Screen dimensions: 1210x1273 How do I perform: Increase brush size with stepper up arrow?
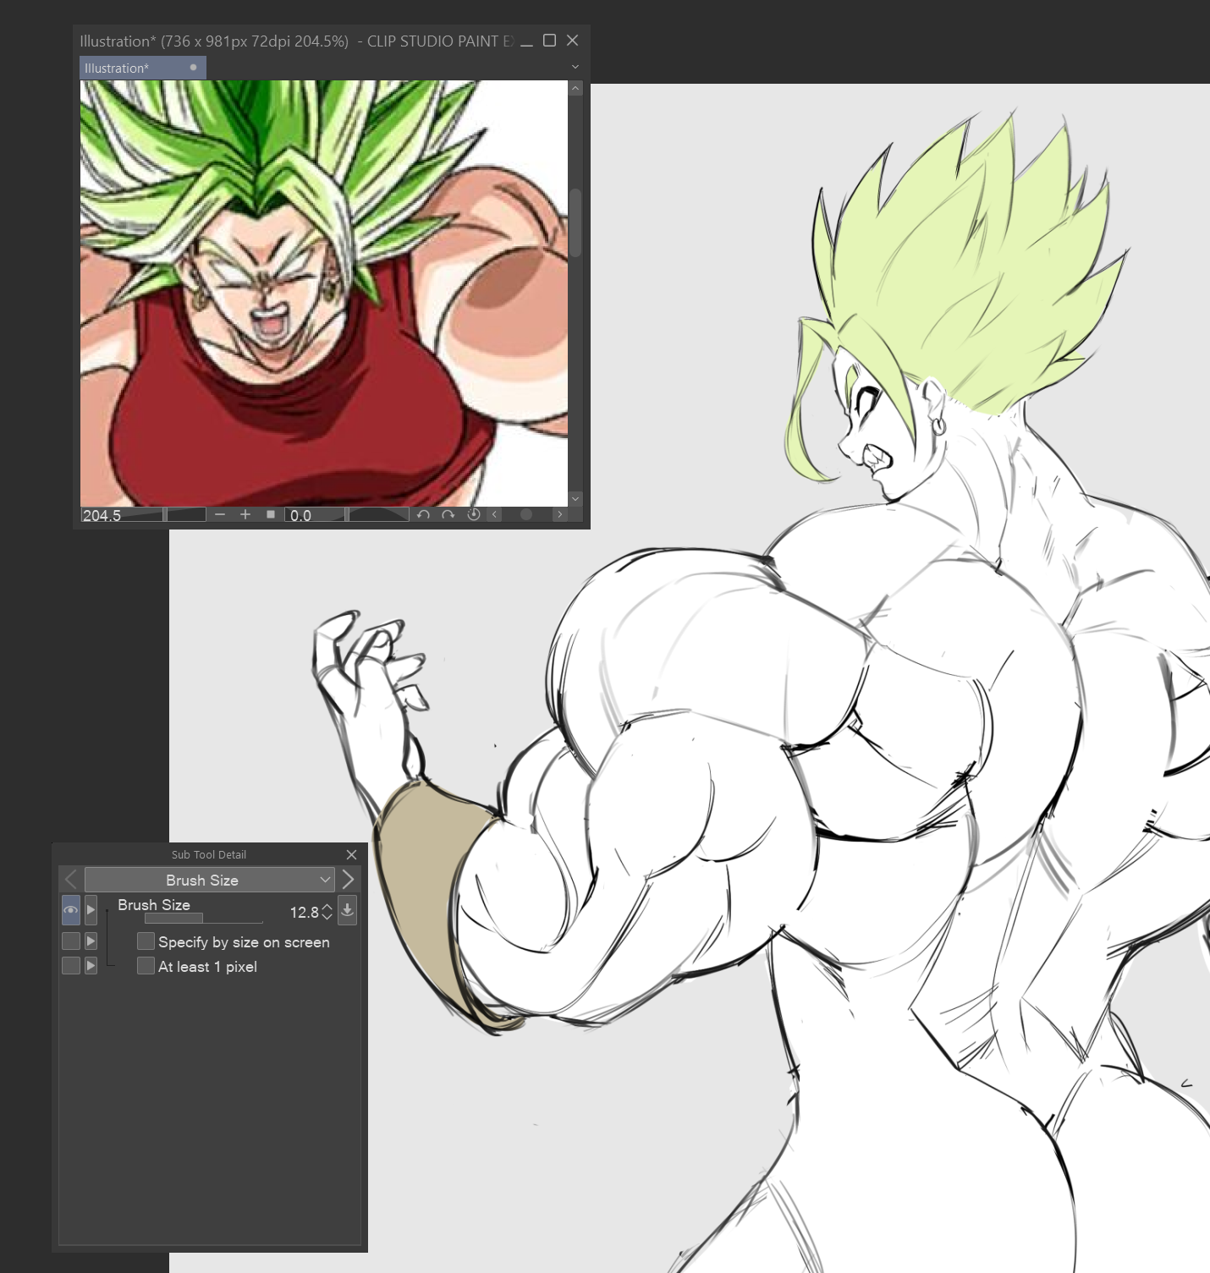[327, 906]
